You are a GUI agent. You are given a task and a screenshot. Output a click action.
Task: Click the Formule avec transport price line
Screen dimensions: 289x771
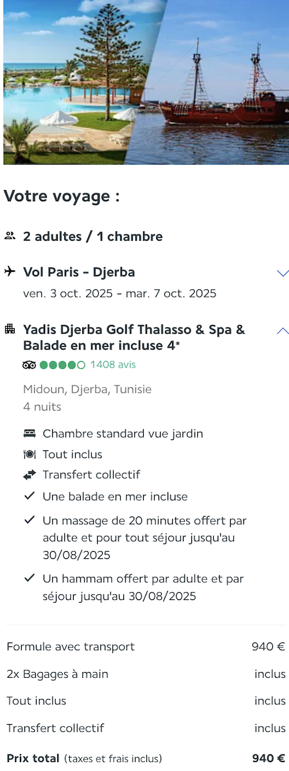146,646
